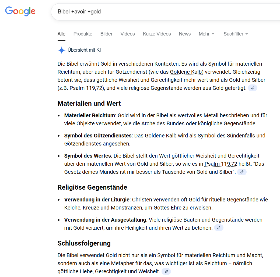The image size is (280, 277).
Task: Select the Alle results tab
Action: [x=61, y=34]
